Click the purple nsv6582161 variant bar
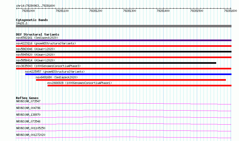Image resolution: width=239 pixels, height=141 pixels. [124, 40]
